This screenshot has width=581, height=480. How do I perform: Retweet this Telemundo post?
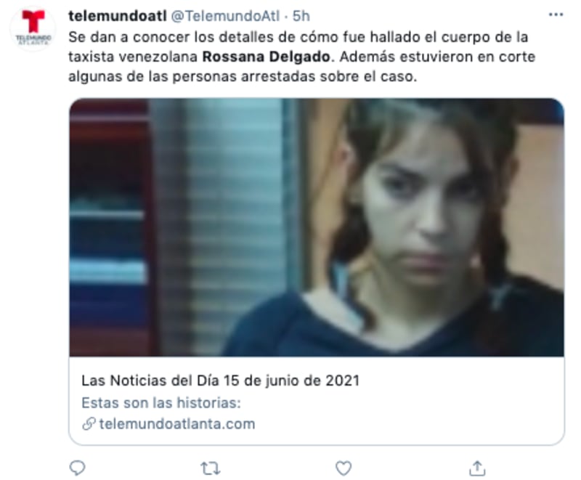tap(211, 468)
